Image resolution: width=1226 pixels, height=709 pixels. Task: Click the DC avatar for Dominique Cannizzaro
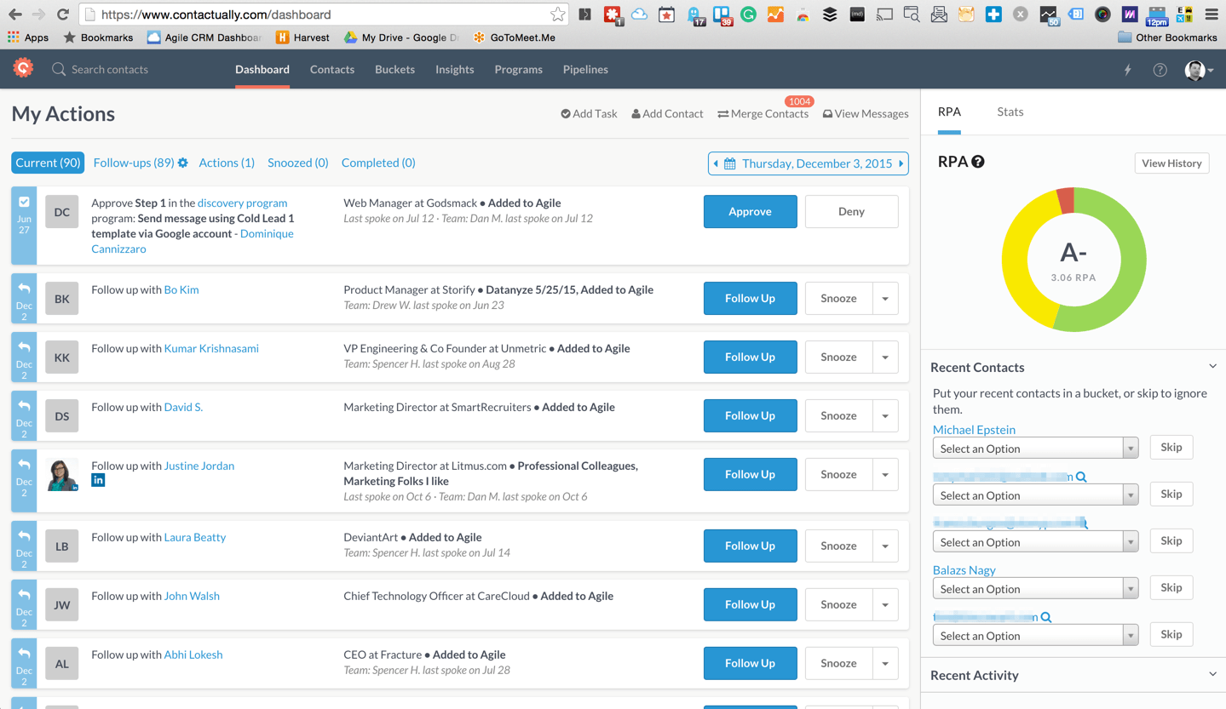click(62, 212)
